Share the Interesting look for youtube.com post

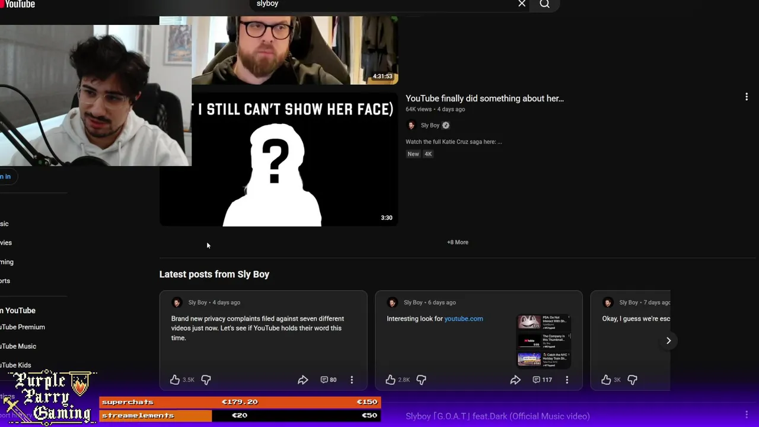[515, 380]
